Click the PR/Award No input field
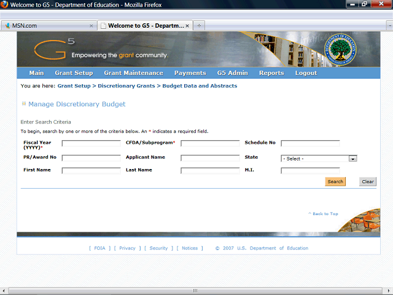 (91, 158)
